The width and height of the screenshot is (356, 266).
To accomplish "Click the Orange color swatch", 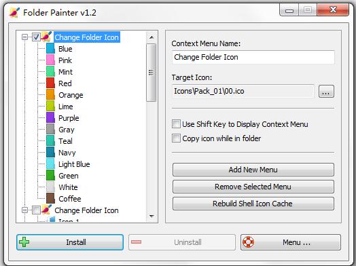I will (50, 95).
